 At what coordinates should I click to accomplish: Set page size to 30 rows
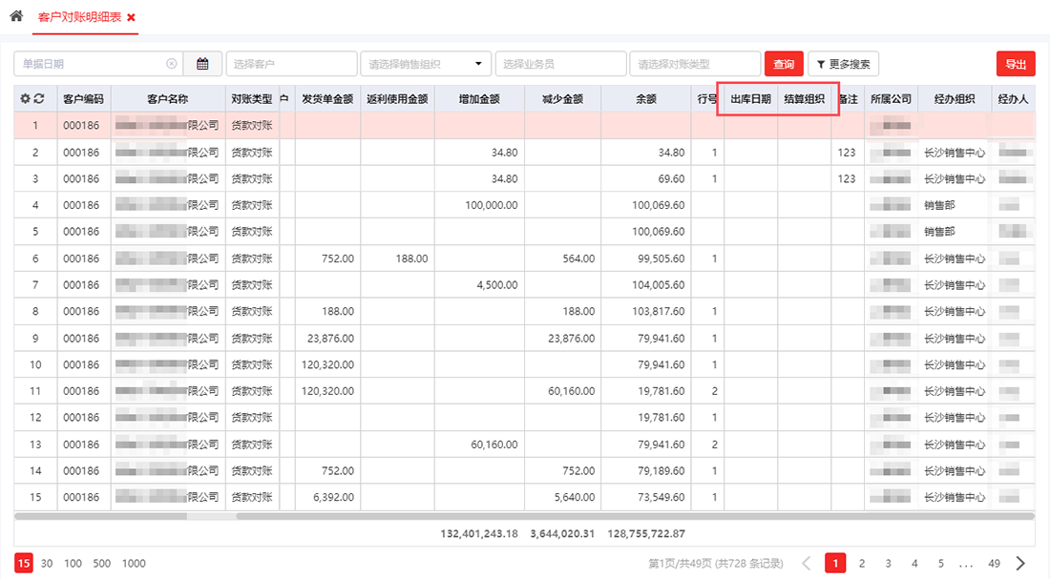pyautogui.click(x=47, y=563)
